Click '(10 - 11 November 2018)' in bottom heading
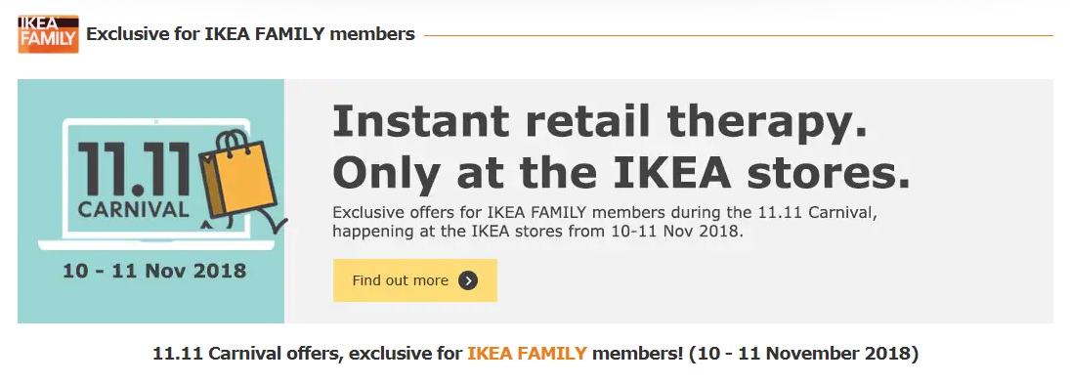Screen dimensions: 1070x384 click(803, 354)
